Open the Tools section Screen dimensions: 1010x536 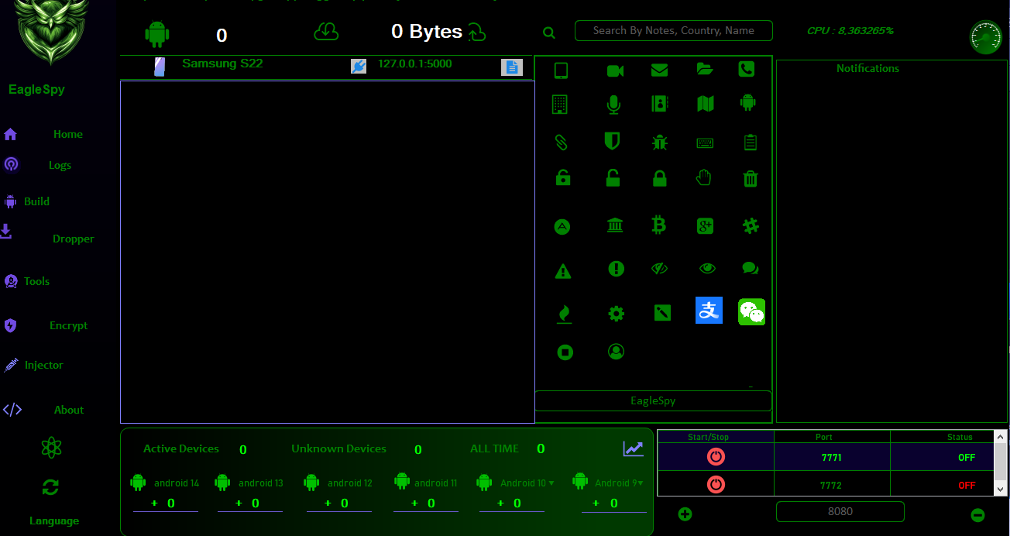point(36,281)
